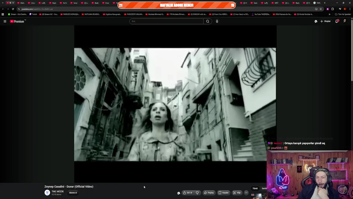Open YouTube notifications bell
This screenshot has width=353, height=199.
point(337,21)
